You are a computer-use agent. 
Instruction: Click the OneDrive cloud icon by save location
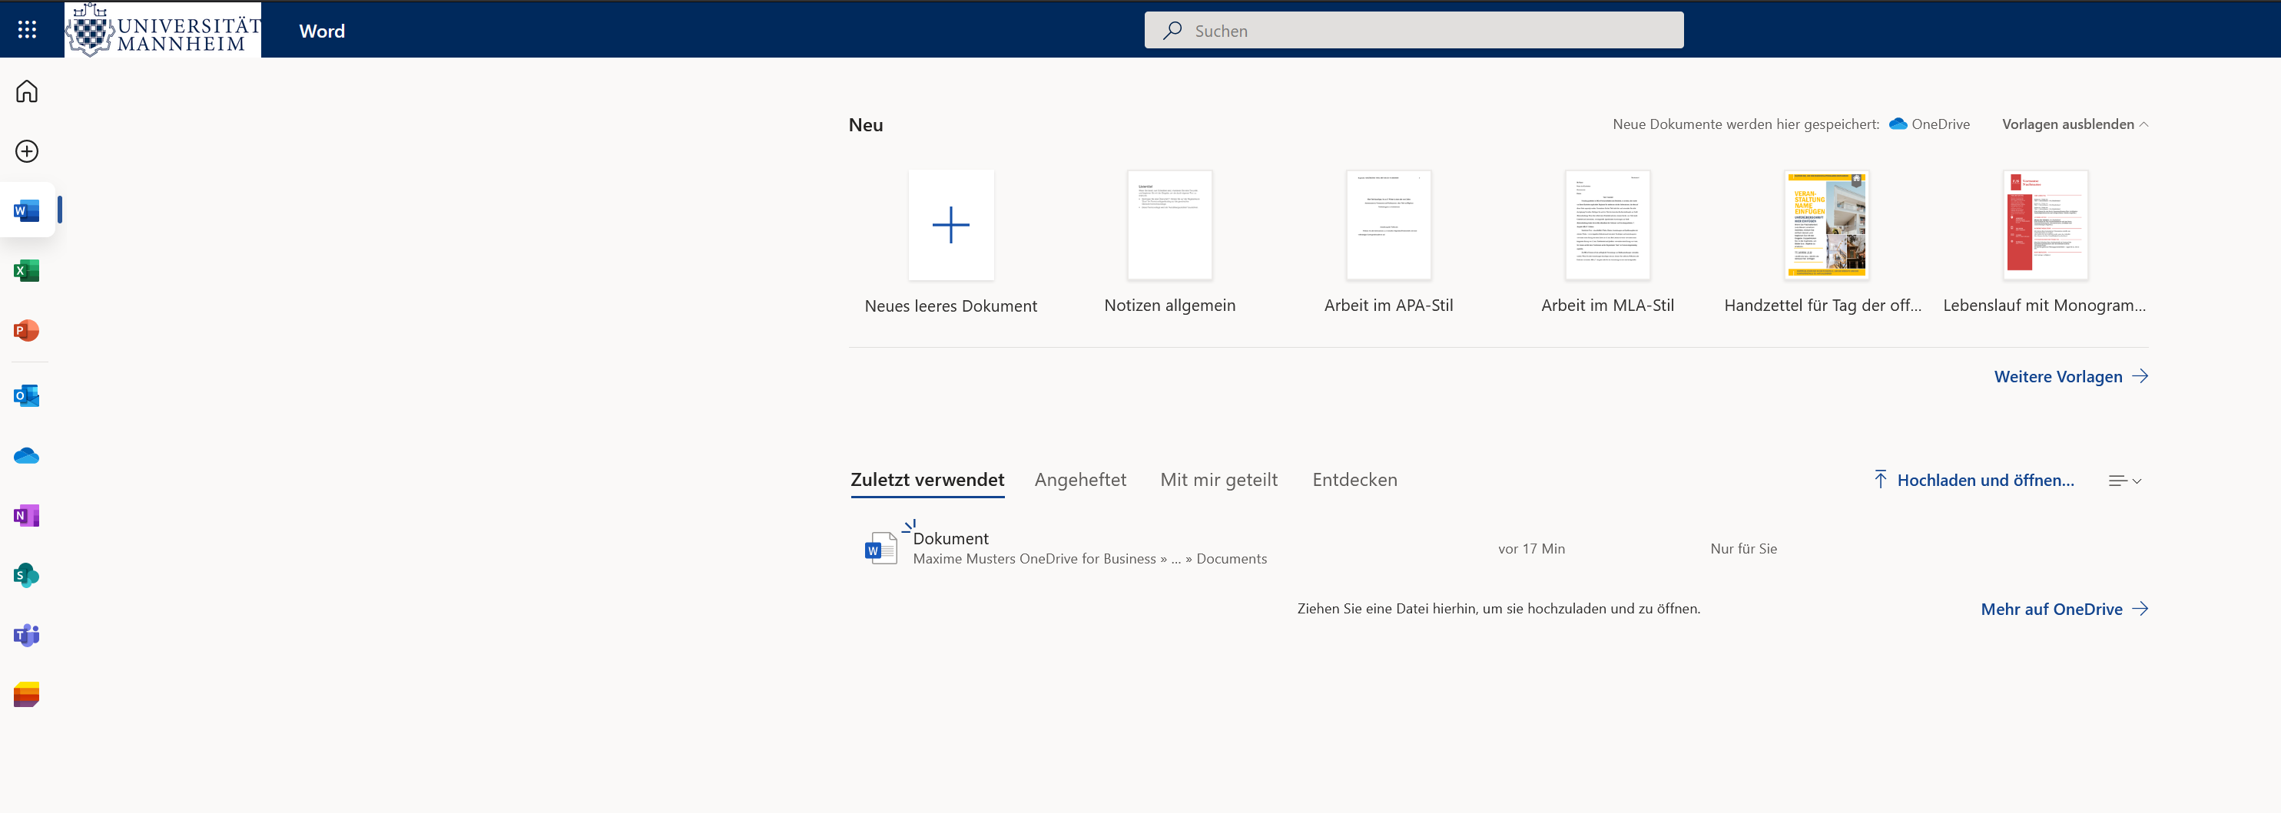coord(1898,124)
